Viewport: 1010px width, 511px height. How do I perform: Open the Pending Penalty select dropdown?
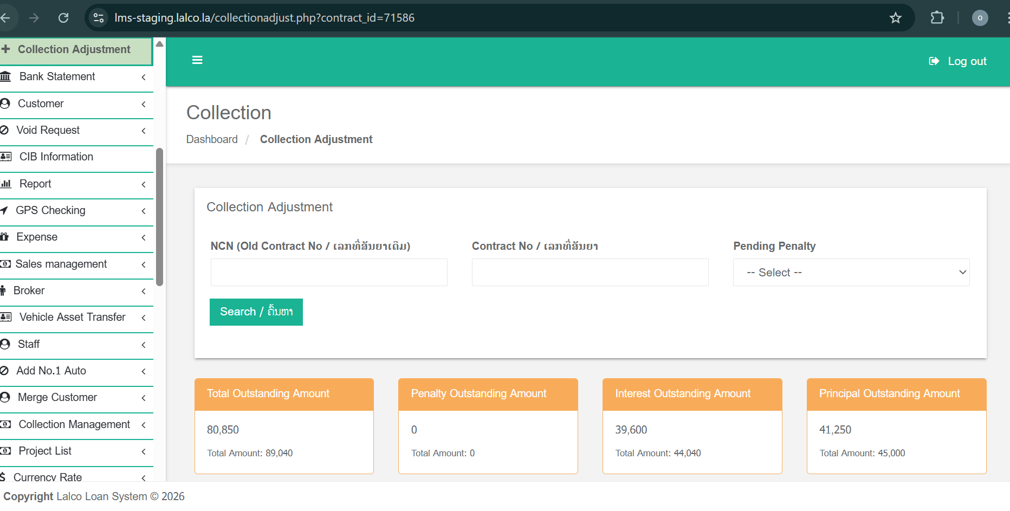(x=851, y=273)
